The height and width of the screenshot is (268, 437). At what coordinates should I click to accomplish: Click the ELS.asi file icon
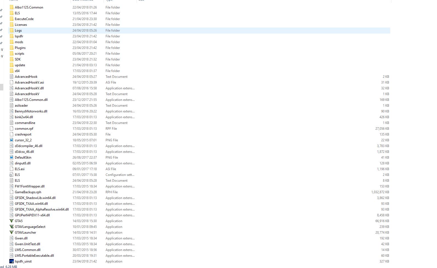coord(12,169)
